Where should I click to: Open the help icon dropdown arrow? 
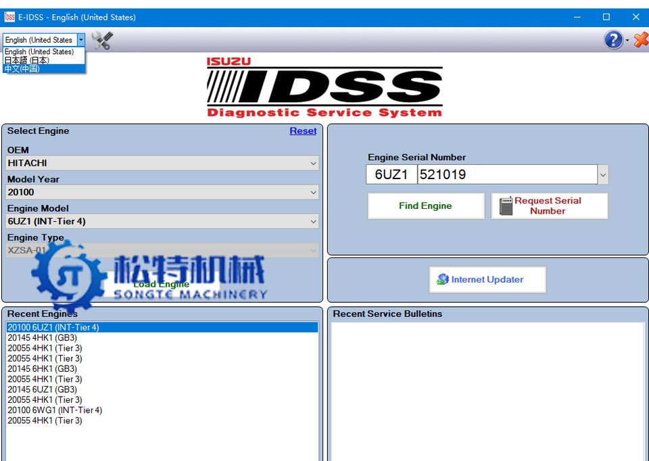pos(627,40)
